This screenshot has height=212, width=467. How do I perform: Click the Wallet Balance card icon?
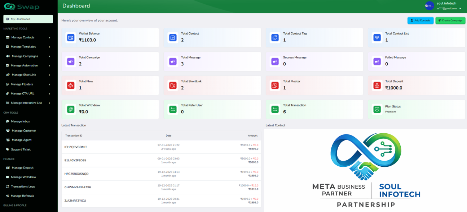tap(71, 38)
